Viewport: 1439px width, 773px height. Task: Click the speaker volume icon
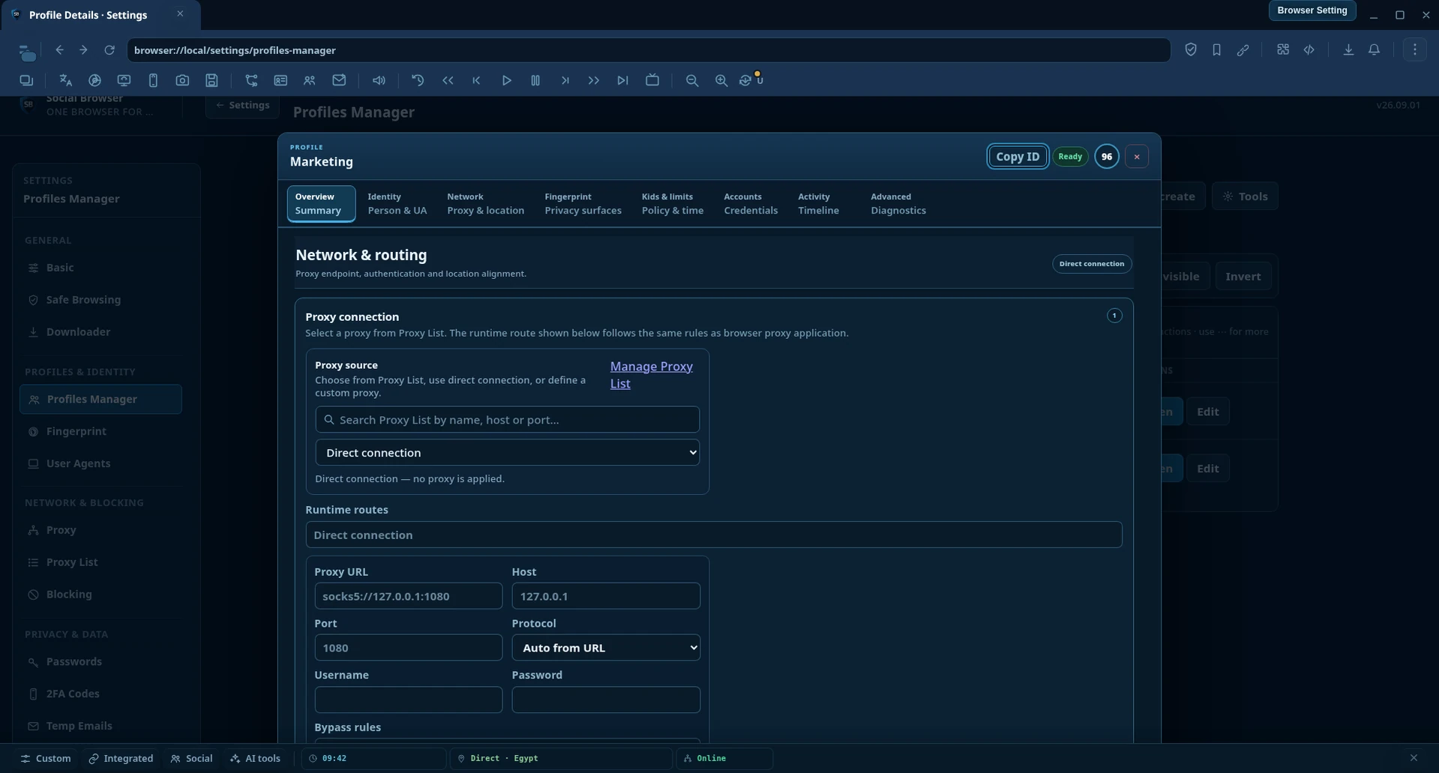[x=379, y=80]
